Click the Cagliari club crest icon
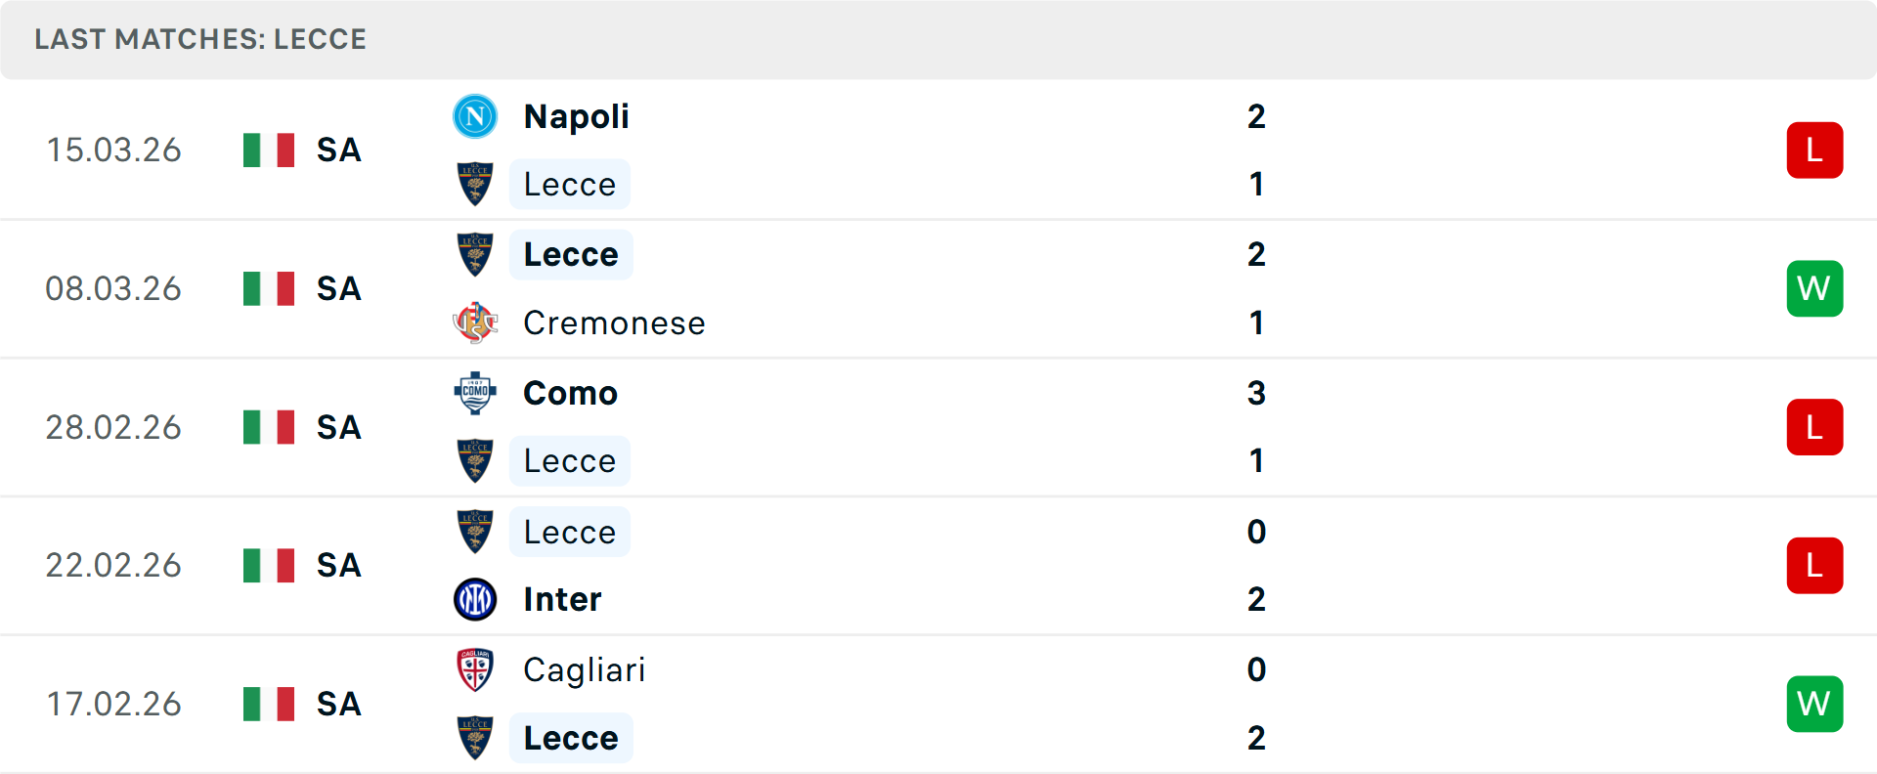The image size is (1877, 774). pos(475,669)
